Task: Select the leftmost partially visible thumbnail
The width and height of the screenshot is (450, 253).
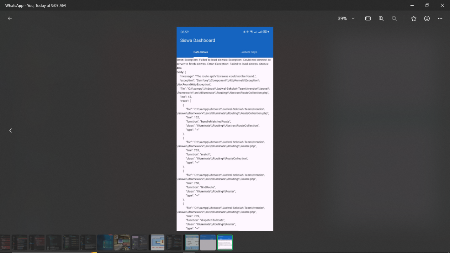Action: click(5, 242)
